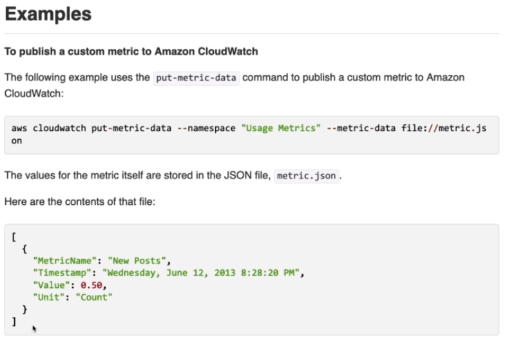The image size is (507, 340).
Task: Click the "New Posts" value in JSON
Action: tap(137, 261)
